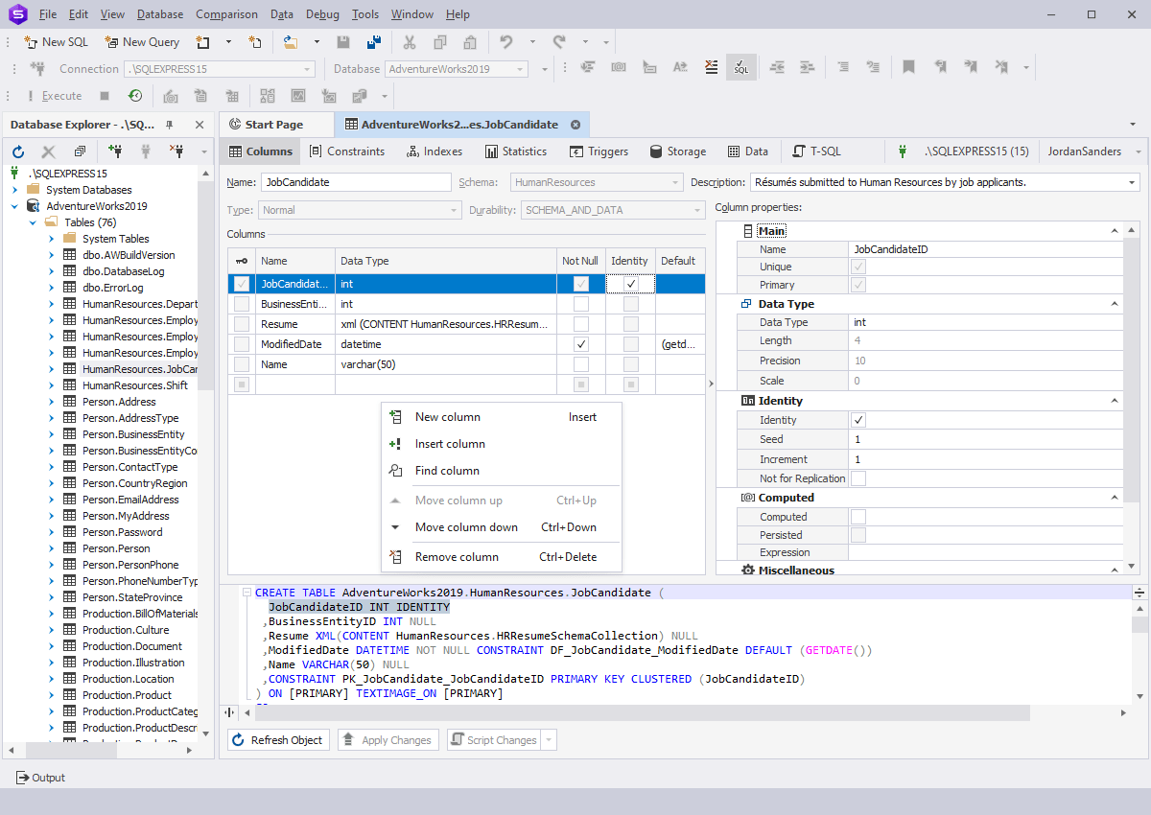1151x815 pixels.
Task: Toggle Not Null checkbox for ModifiedDate
Action: click(581, 344)
